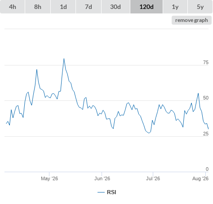Screen dimensions: 213x204
Task: Show the 1d time range
Action: pyautogui.click(x=63, y=7)
